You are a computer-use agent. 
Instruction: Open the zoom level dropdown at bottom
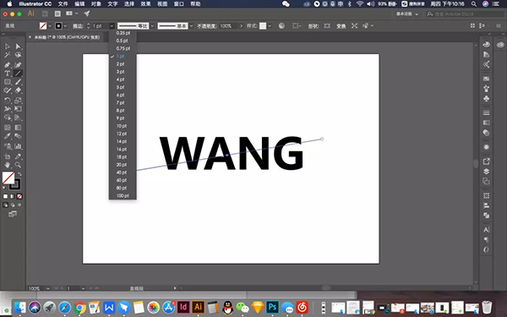coord(48,288)
